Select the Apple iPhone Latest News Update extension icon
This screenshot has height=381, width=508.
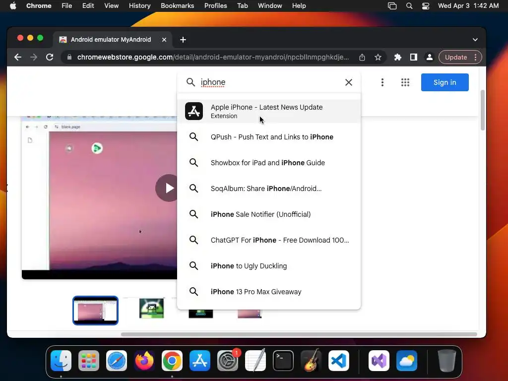point(194,111)
